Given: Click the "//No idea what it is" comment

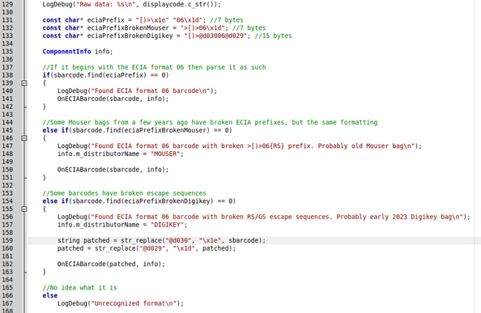Looking at the screenshot, I should point(79,288).
